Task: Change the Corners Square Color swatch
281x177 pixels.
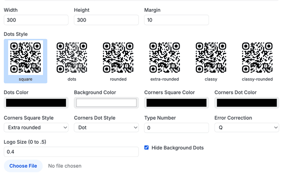Action: [x=177, y=103]
